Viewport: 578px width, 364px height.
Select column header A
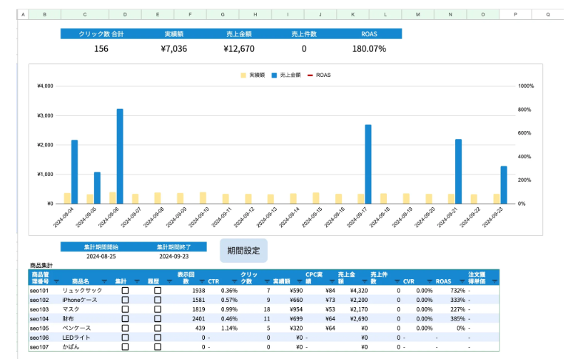pyautogui.click(x=24, y=14)
